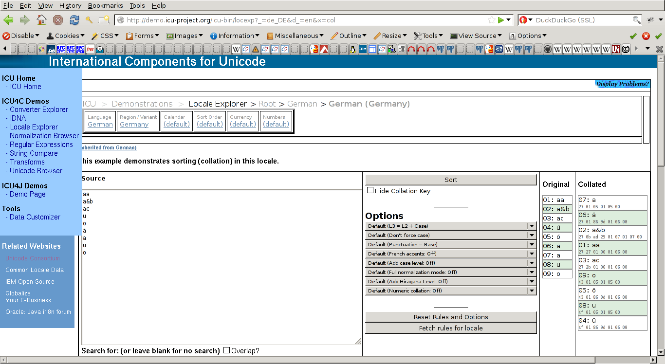This screenshot has height=364, width=665.
Task: Open the Help menu
Action: [x=159, y=5]
